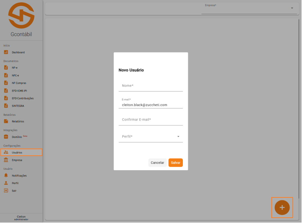Click the Salvar button
The width and height of the screenshot is (302, 223).
(175, 163)
